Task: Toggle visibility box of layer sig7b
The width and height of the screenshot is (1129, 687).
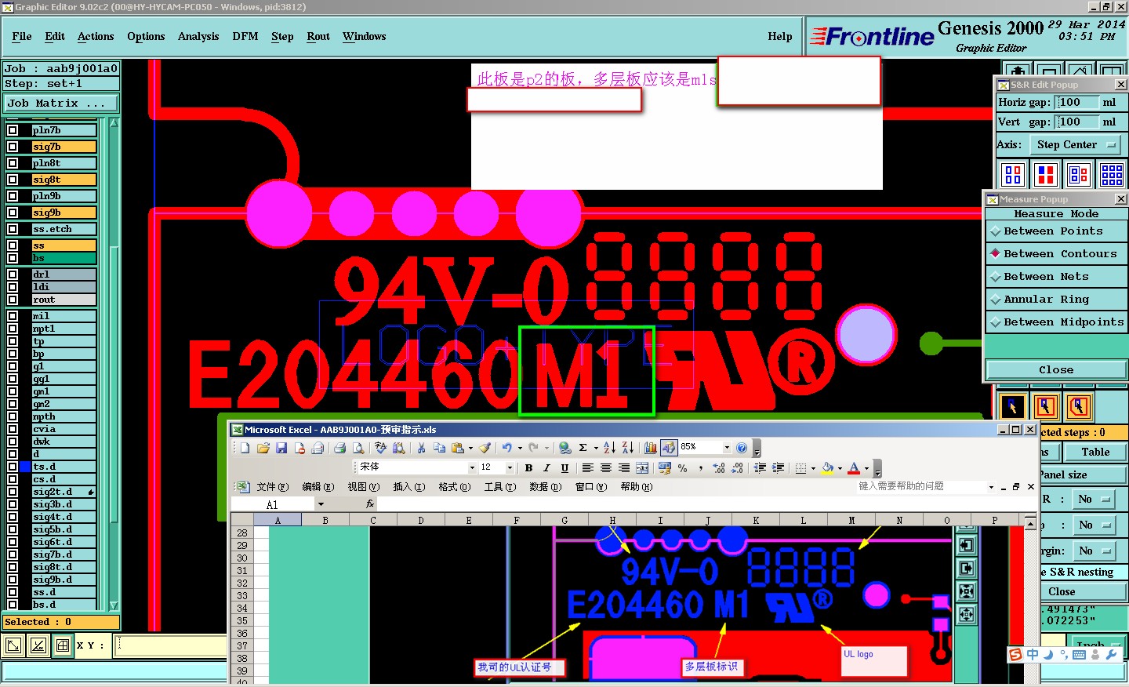Action: point(13,147)
